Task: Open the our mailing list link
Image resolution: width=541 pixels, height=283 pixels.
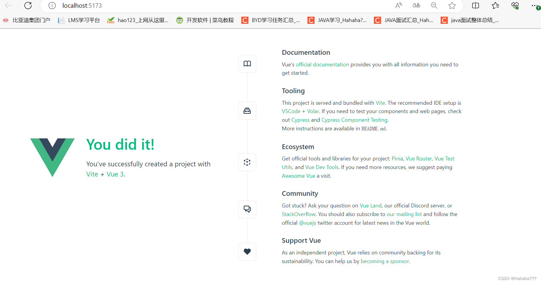Action: tap(404, 214)
